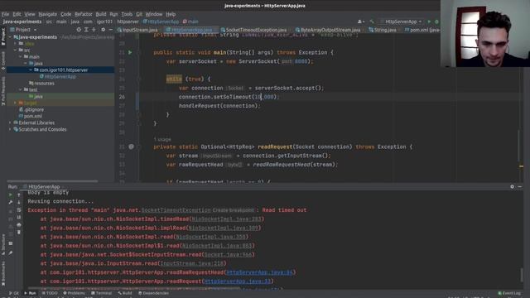
Task: Open the Git menu
Action: click(139, 14)
